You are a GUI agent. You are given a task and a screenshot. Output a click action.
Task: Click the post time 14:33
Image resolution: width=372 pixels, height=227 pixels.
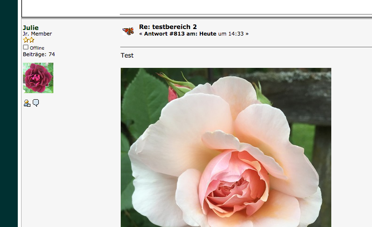point(236,34)
